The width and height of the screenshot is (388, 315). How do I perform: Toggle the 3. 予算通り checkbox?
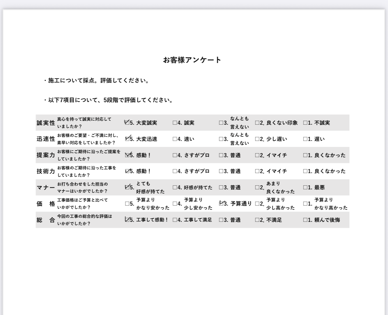(x=221, y=204)
